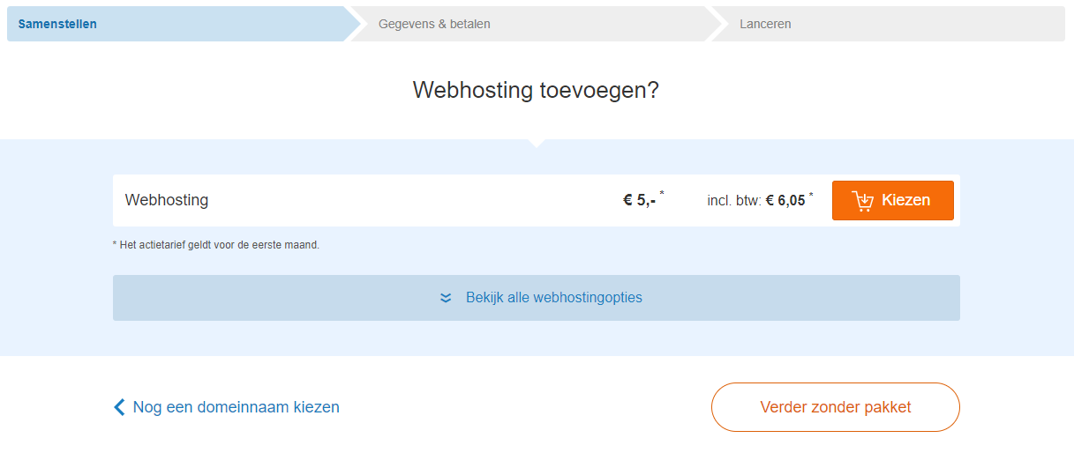Screen dimensions: 1074x453
Task: Follow the Nog een domeinnaam kiezen link
Action: coord(236,407)
